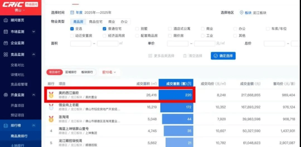Check the 限价房 checkbox
Viewport: 301px width, 147px height.
click(170, 36)
